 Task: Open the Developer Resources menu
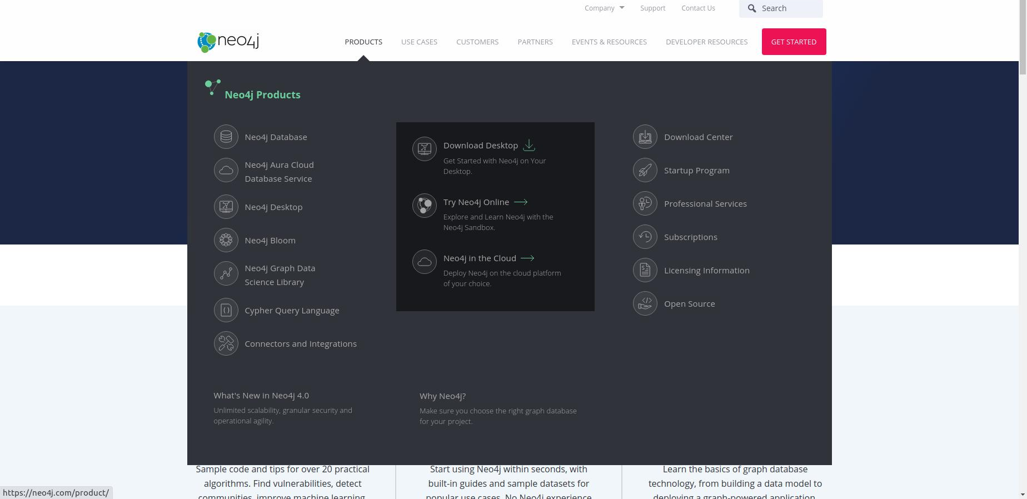pyautogui.click(x=707, y=42)
